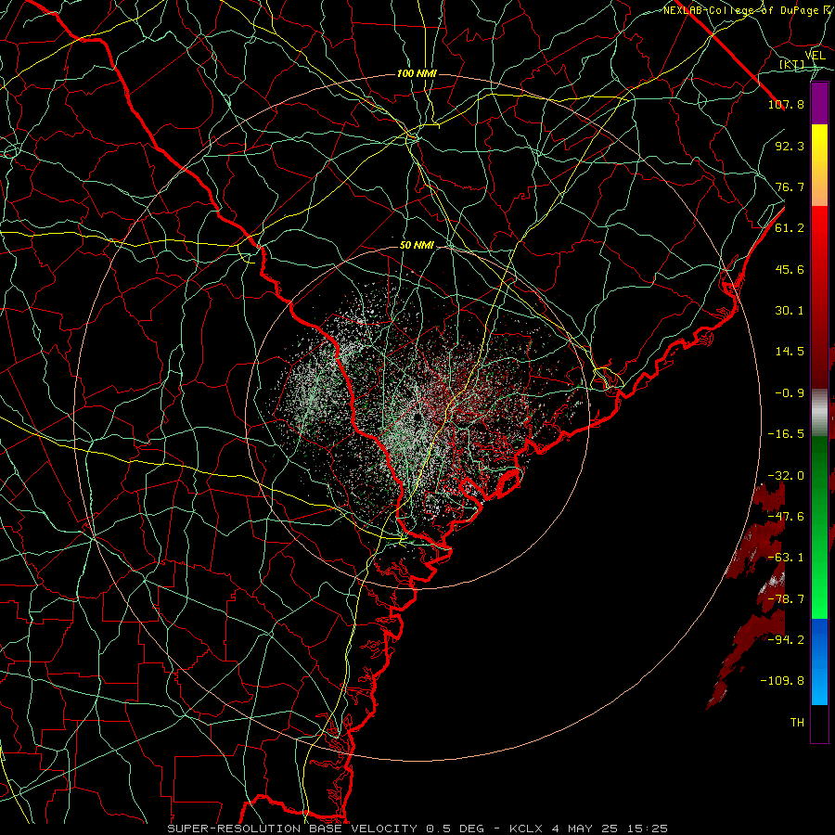Viewport: 835px width, 835px height.
Task: Click the 45.6 velocity scale label
Action: 790,269
